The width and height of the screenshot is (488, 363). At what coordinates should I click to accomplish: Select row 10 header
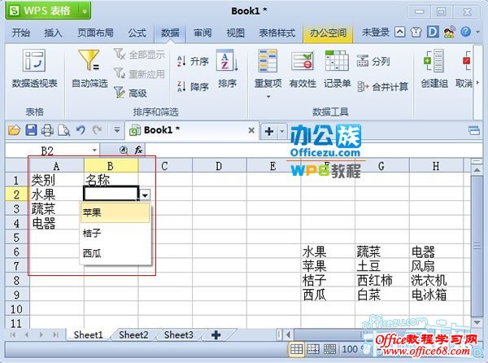click(17, 309)
